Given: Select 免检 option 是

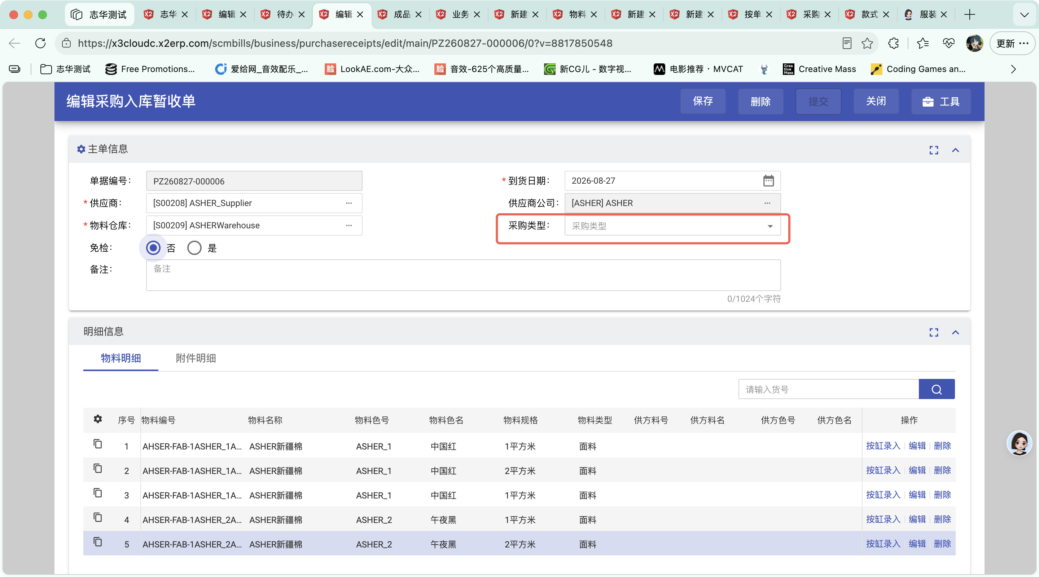Looking at the screenshot, I should pyautogui.click(x=194, y=248).
